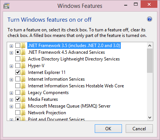160x140 pixels.
Task: Select 'Microsoft Message Queue (MSMQ) Server' label
Action: (x=69, y=106)
